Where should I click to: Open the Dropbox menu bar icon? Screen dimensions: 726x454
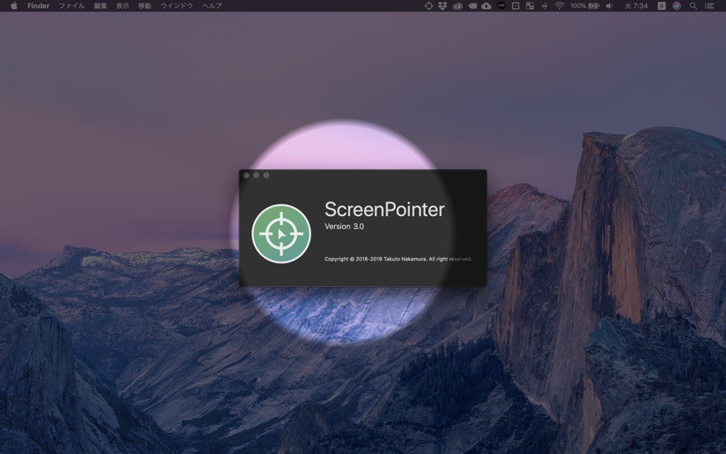pyautogui.click(x=443, y=6)
